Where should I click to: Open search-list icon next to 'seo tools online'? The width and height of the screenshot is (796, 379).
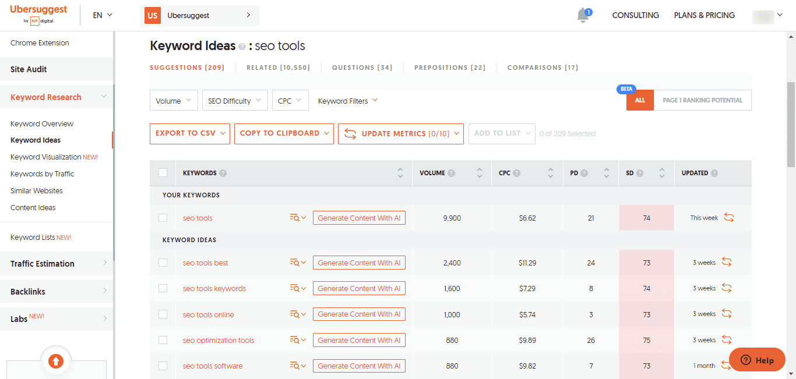[298, 314]
